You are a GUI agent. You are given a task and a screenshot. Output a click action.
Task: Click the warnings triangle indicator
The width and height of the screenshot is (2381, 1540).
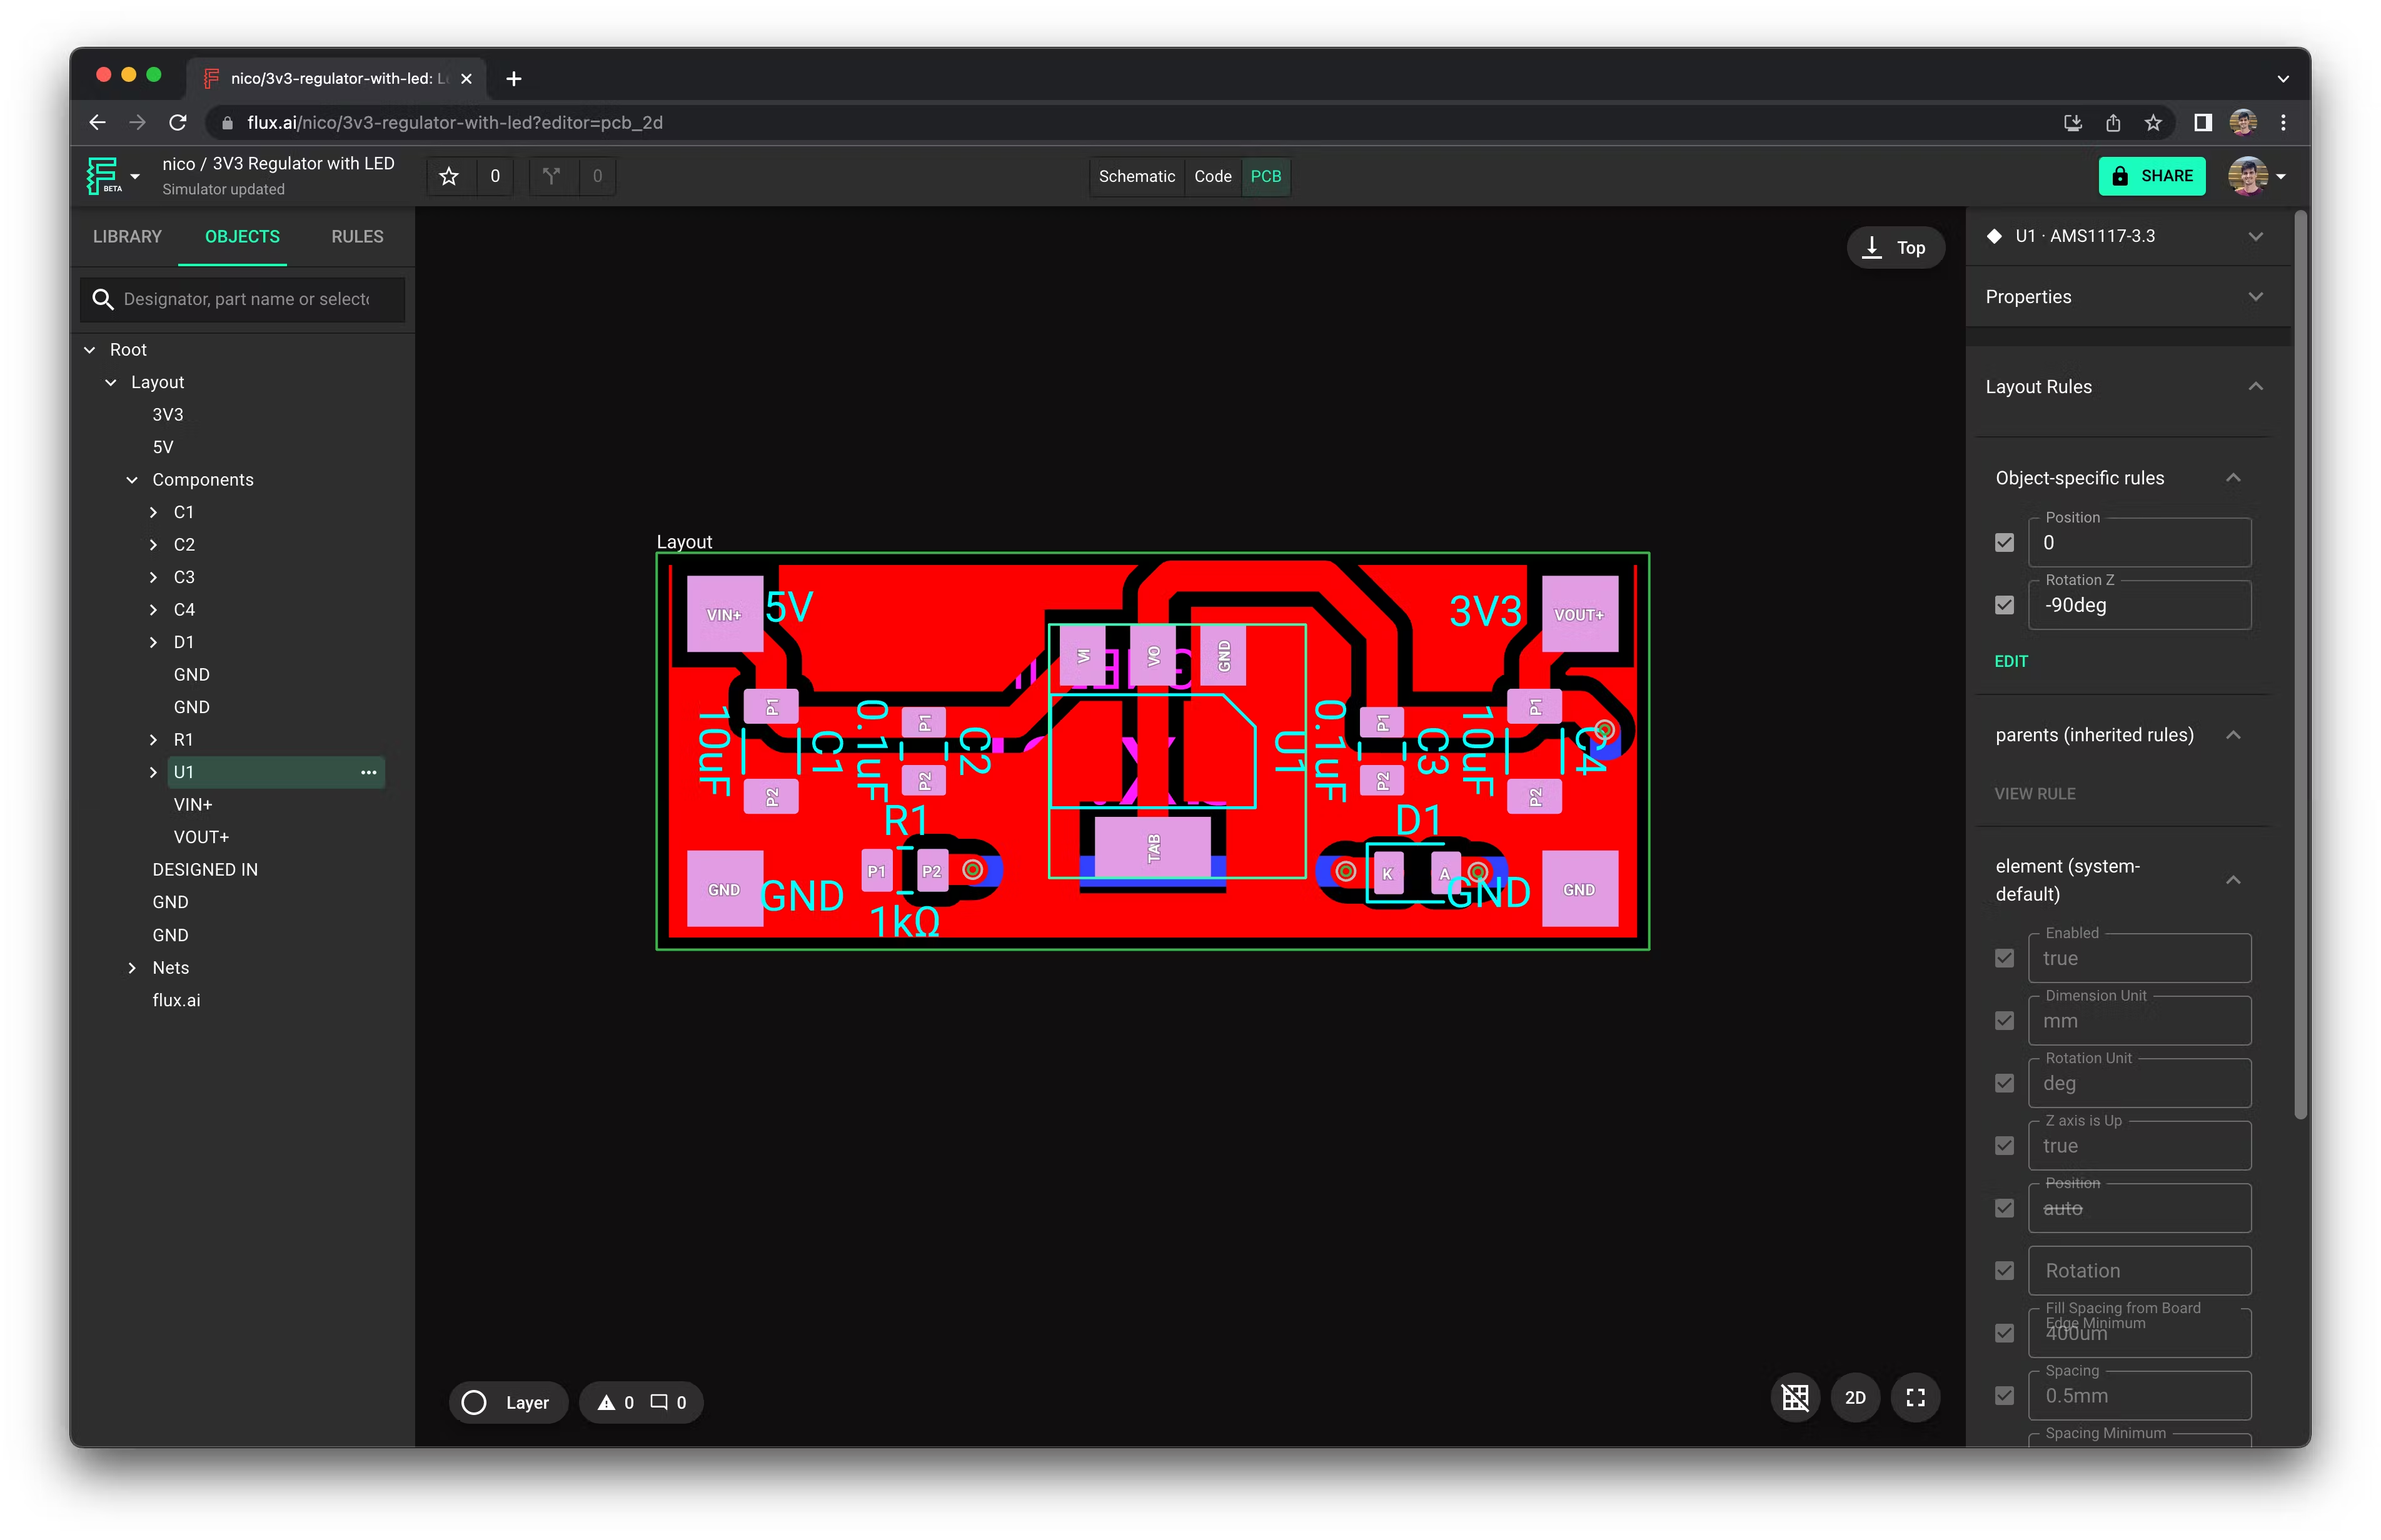tap(608, 1402)
